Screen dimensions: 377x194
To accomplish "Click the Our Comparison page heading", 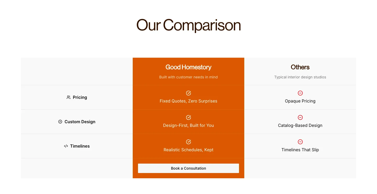I will pyautogui.click(x=188, y=25).
